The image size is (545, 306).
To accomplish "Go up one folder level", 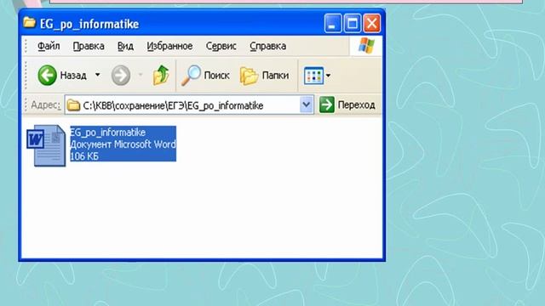I will click(161, 75).
